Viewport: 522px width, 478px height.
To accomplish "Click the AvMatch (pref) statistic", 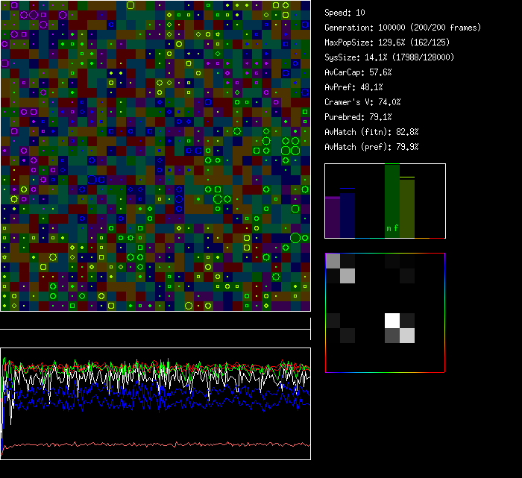I will (371, 147).
